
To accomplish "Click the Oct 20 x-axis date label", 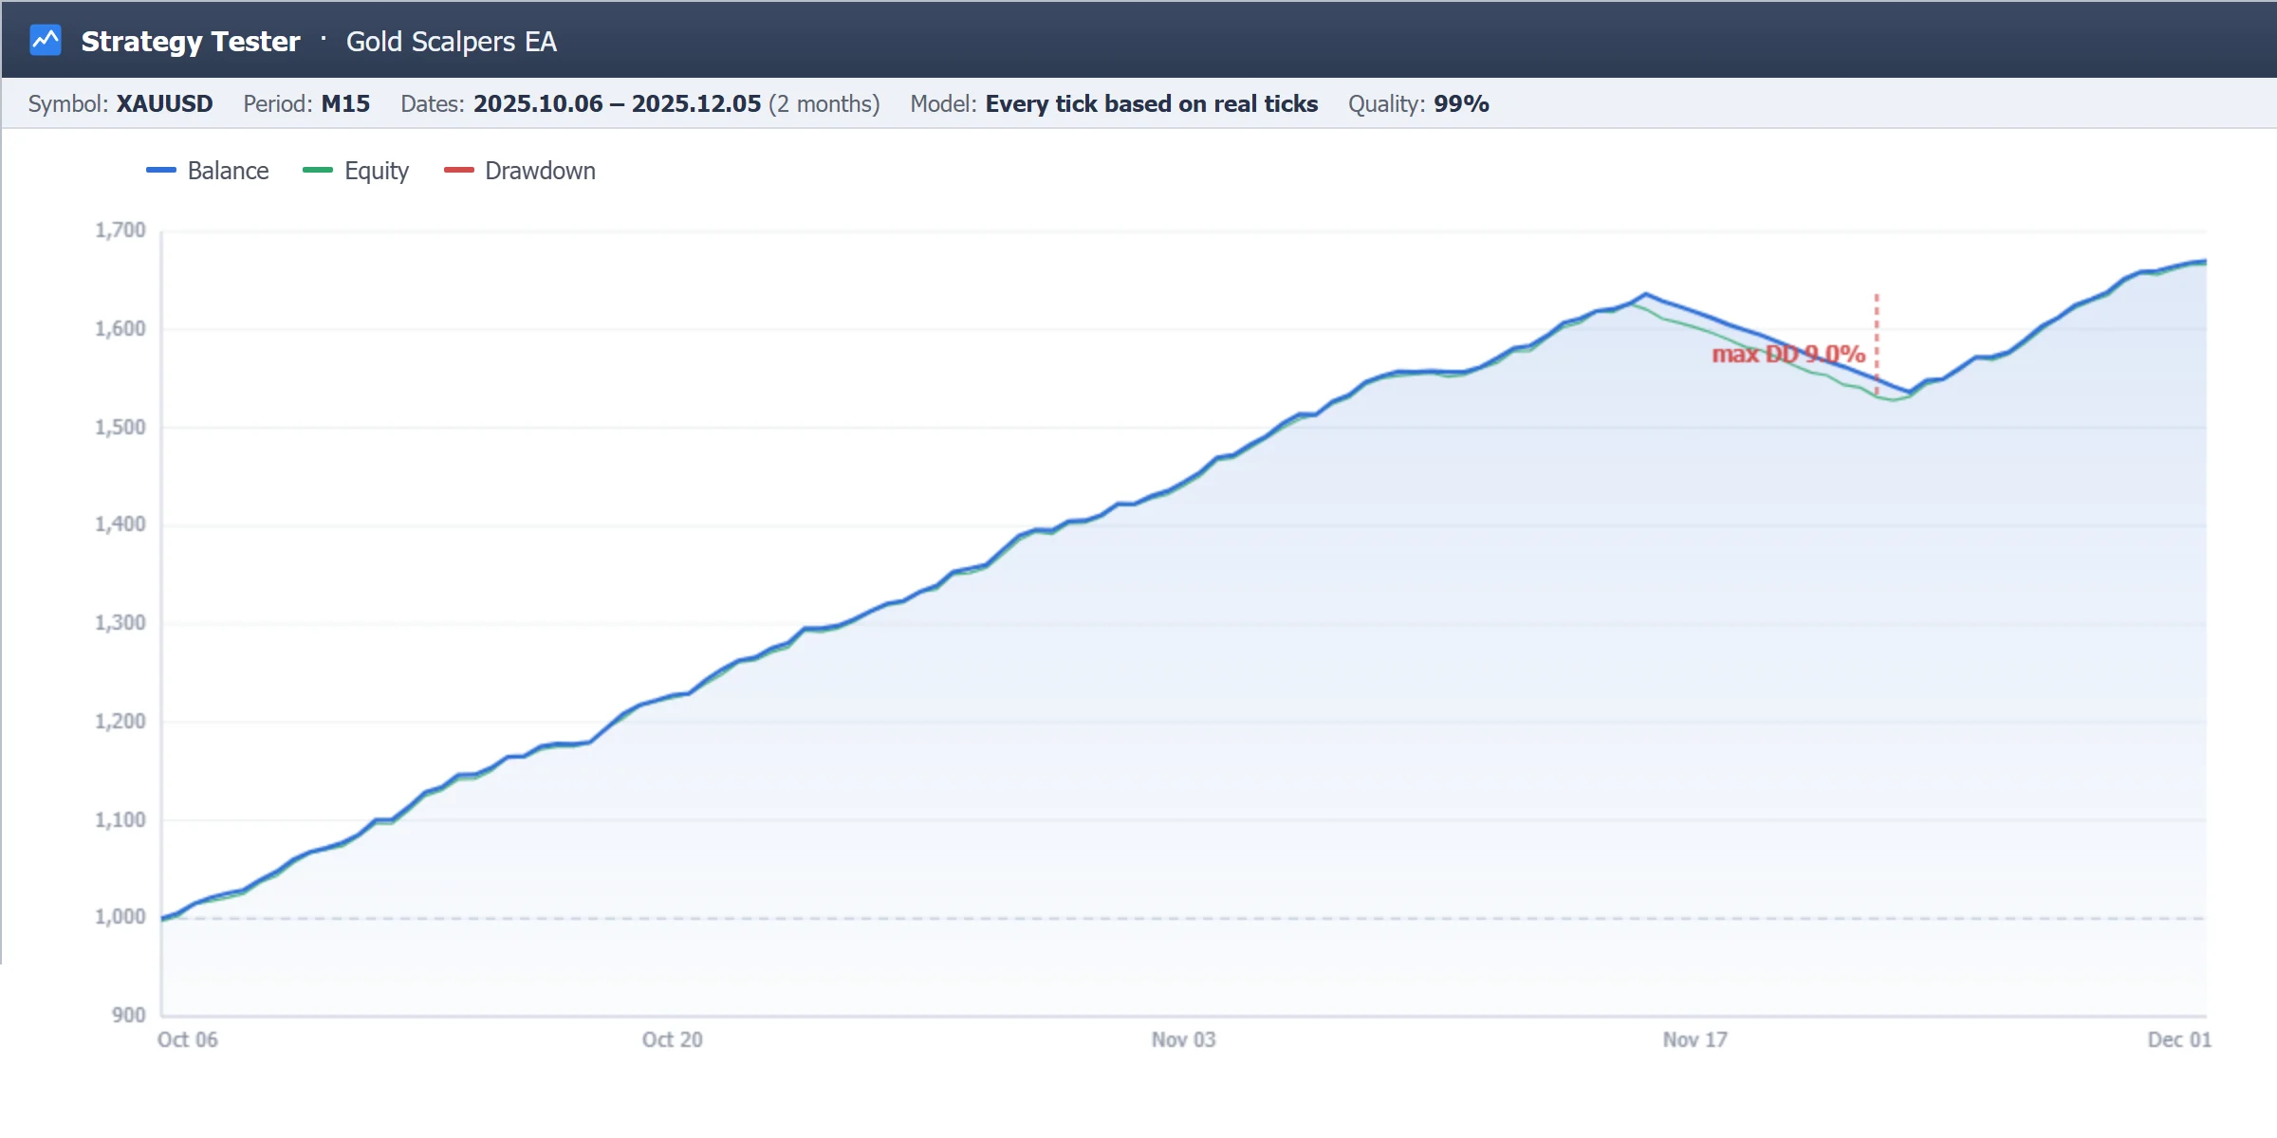I will click(673, 1039).
